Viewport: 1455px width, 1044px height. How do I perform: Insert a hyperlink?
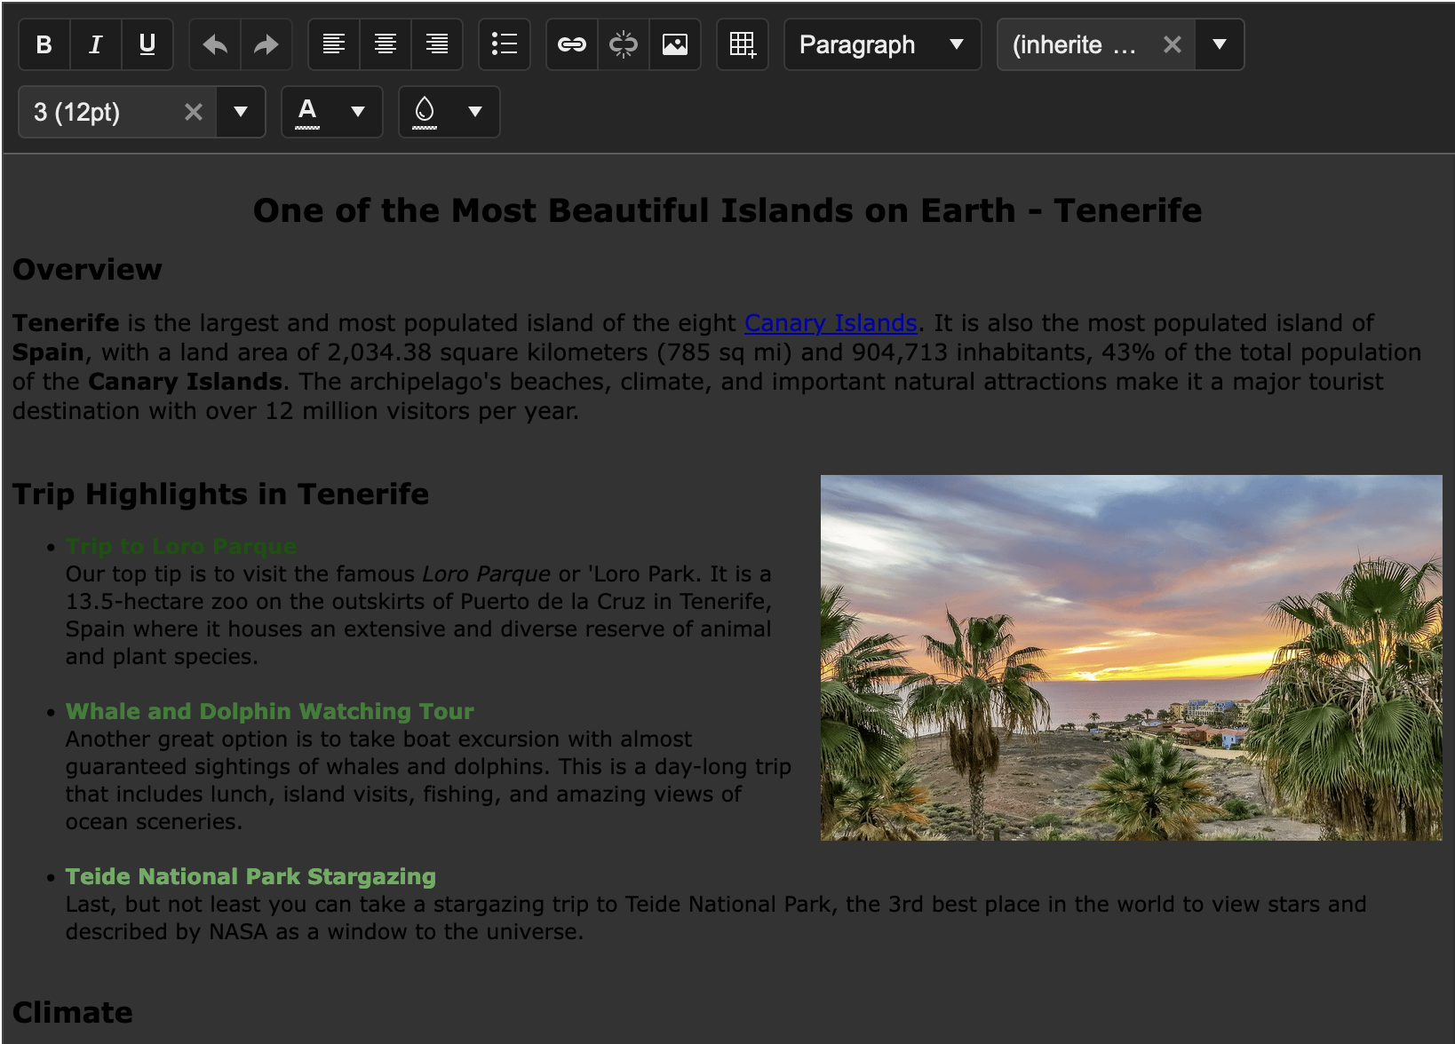(572, 44)
